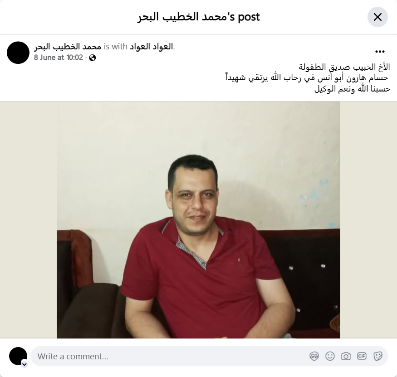Click your profile avatar beside comment box

18,356
